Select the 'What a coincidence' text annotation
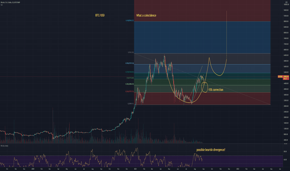The image size is (290, 171). point(146,15)
